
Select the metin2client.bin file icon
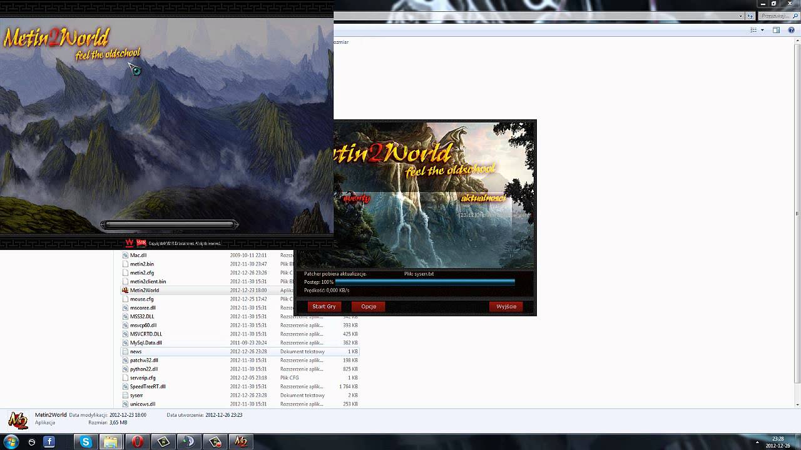(125, 281)
